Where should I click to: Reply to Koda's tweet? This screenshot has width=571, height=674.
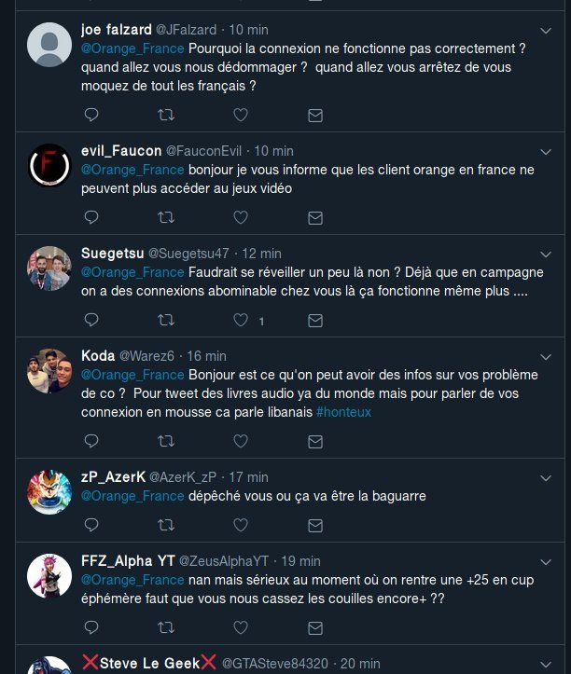pos(91,441)
